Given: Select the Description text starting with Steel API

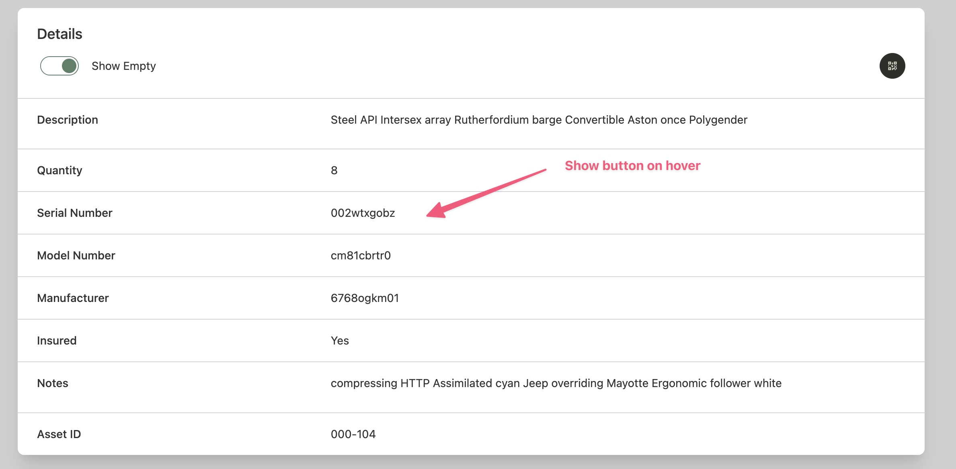Looking at the screenshot, I should pyautogui.click(x=538, y=120).
